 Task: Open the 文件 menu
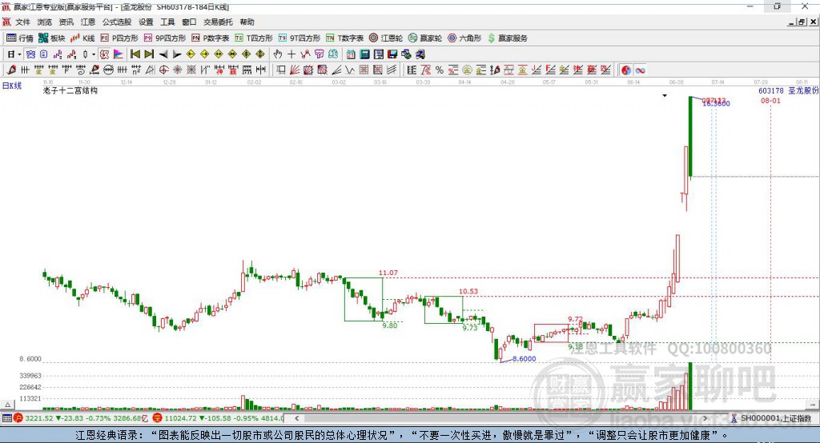tap(23, 22)
